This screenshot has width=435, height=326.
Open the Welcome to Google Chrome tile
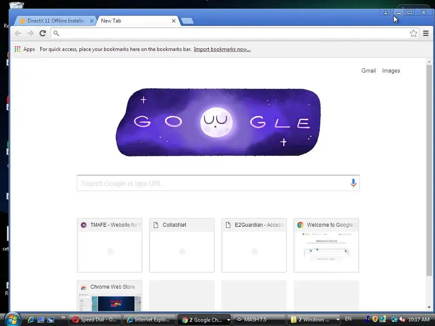(326, 245)
